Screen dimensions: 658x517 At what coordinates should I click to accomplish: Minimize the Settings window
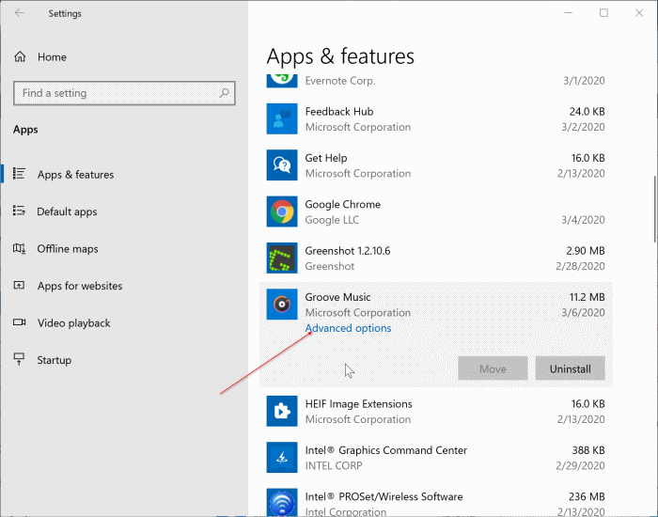(x=568, y=13)
